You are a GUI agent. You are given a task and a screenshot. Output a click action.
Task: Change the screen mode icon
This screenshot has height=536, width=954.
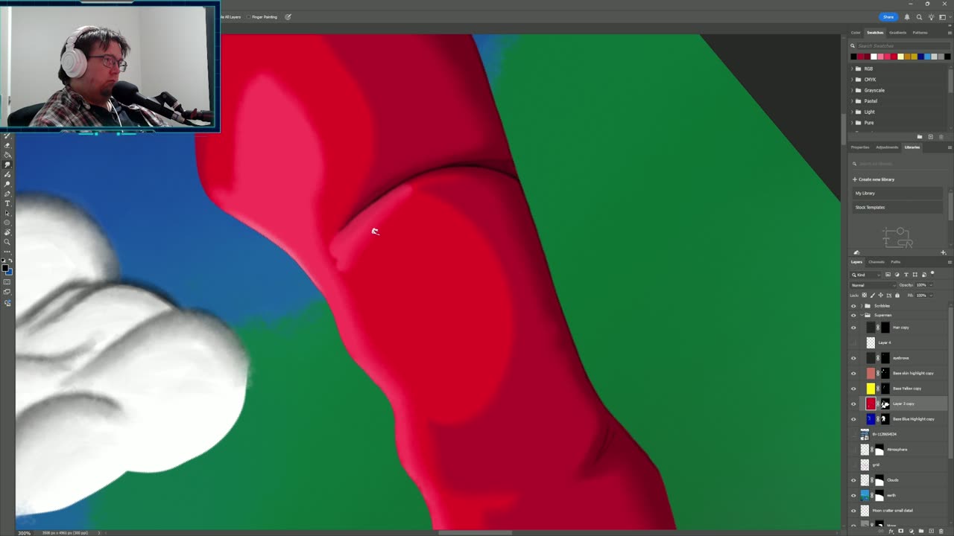coord(7,291)
